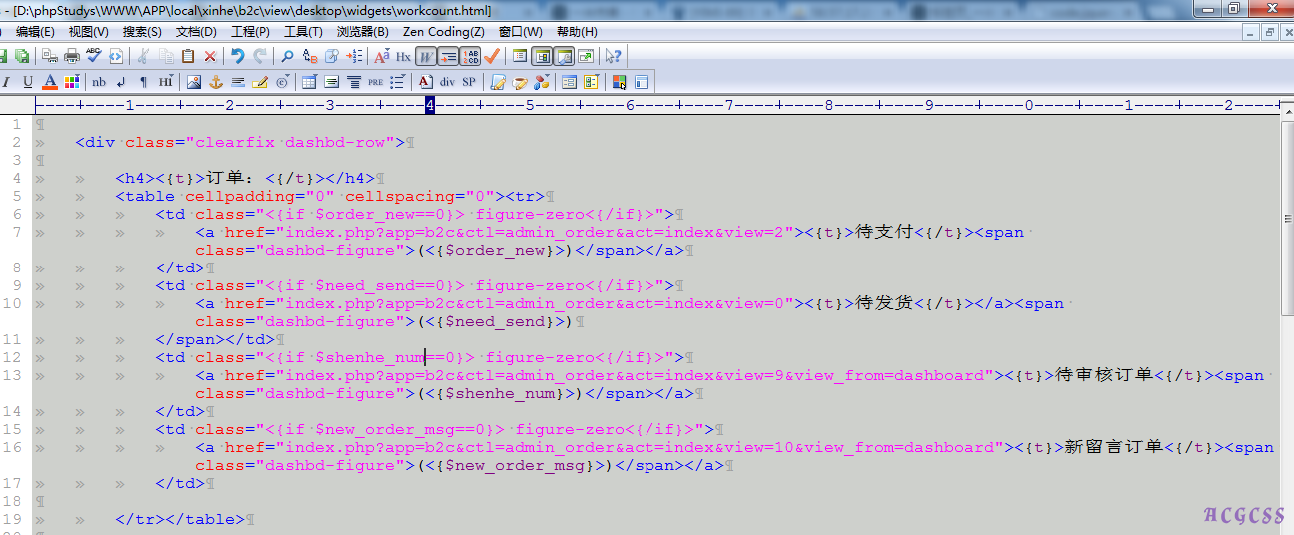Click the Paste clipboard icon
1294x535 pixels.
click(x=187, y=57)
